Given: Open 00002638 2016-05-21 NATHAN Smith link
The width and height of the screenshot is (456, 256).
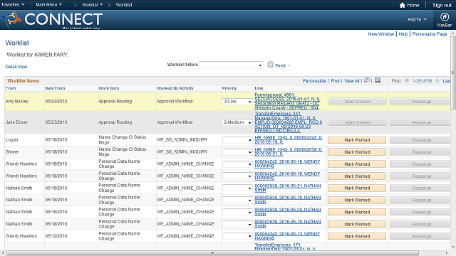Looking at the screenshot, I should (x=288, y=188).
